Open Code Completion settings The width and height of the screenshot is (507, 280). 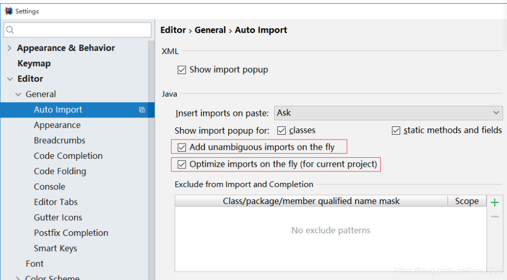pos(68,156)
